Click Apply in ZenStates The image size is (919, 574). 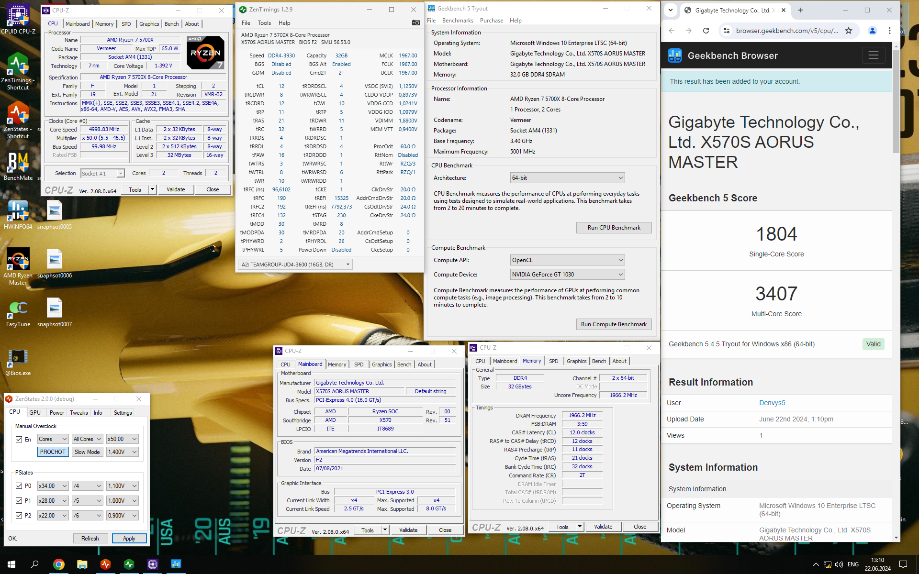[x=129, y=539]
